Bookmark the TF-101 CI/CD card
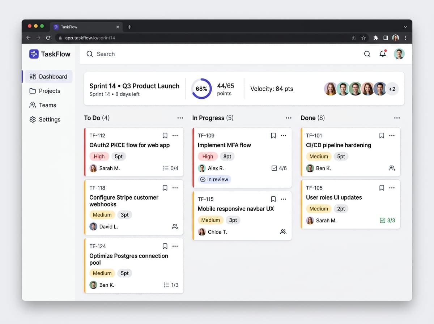Screen dimensions: 434x324 [x=382, y=136]
